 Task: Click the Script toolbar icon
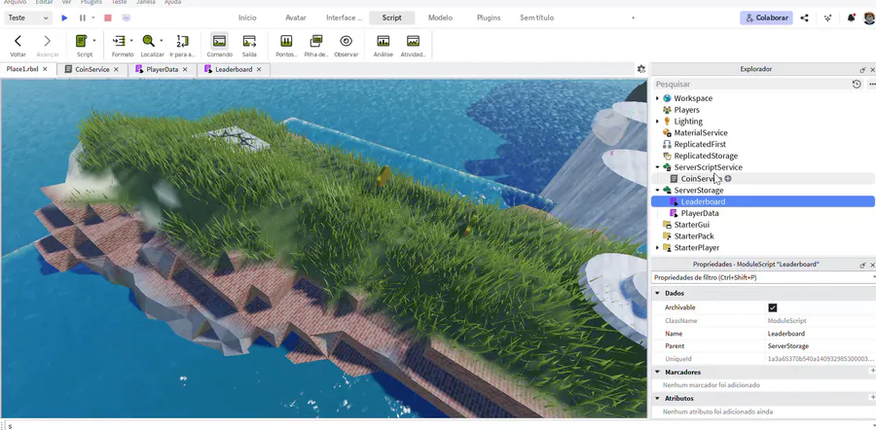pyautogui.click(x=82, y=41)
